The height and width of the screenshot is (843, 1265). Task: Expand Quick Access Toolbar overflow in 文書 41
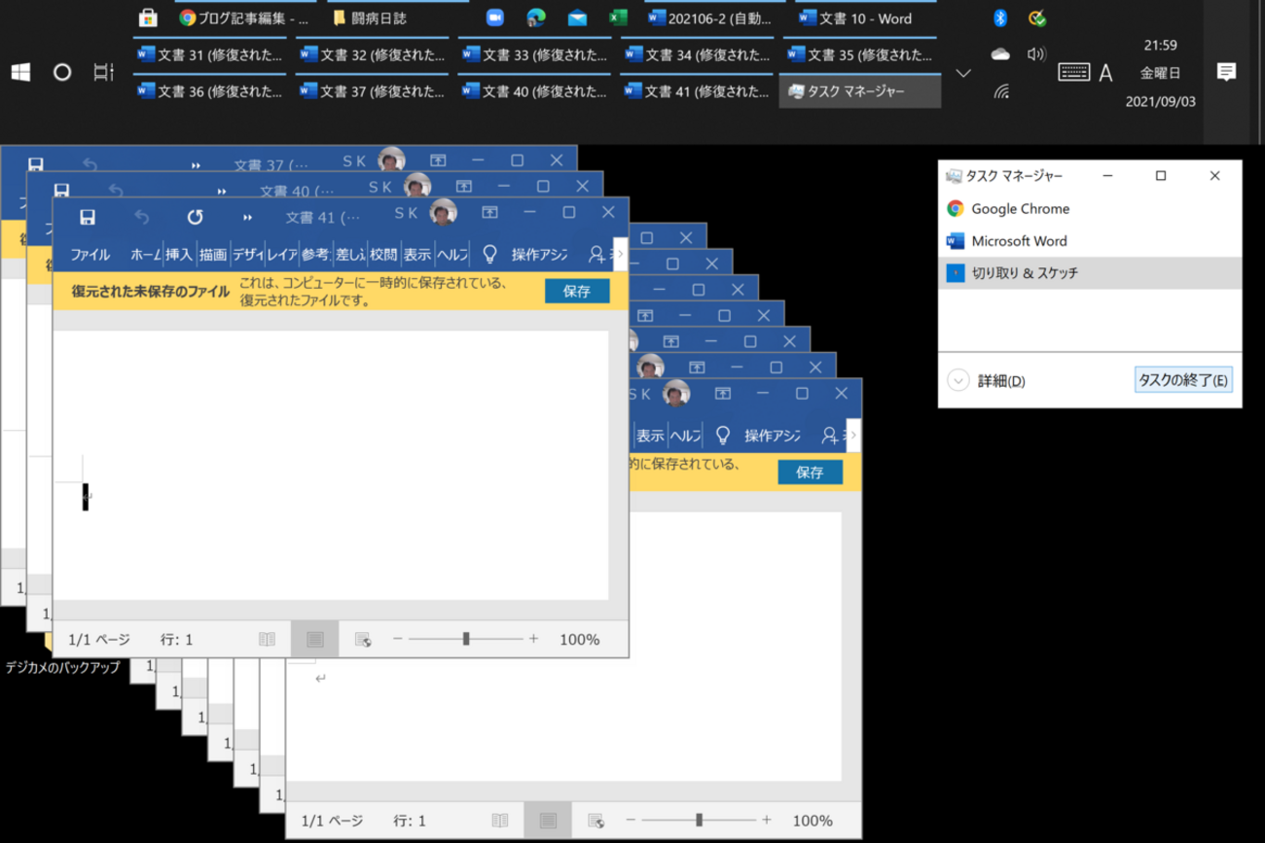click(247, 218)
